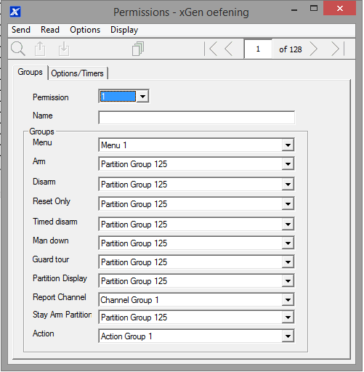Open the Report Channel dropdown
364x372 pixels.
coord(288,300)
